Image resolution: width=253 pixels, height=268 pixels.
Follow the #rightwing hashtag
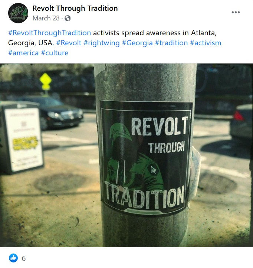(x=102, y=43)
